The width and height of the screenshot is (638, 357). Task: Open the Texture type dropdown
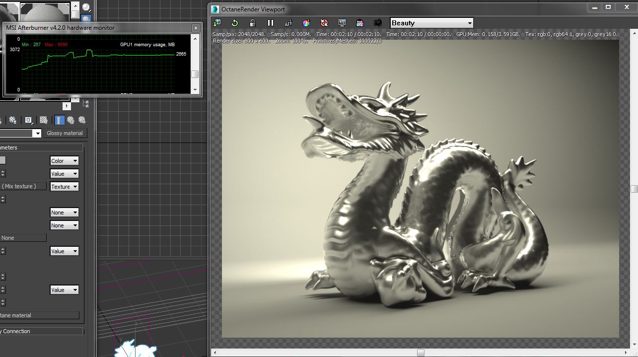[65, 186]
